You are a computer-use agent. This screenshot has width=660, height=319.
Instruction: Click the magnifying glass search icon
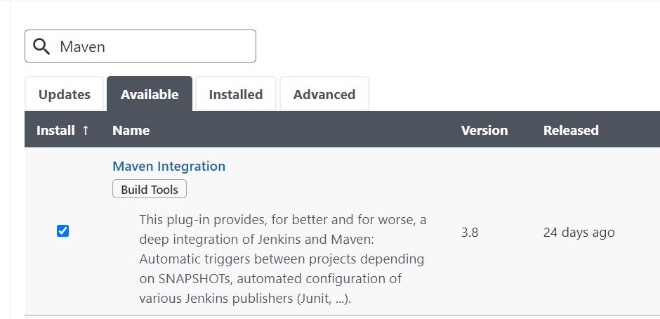pos(41,46)
